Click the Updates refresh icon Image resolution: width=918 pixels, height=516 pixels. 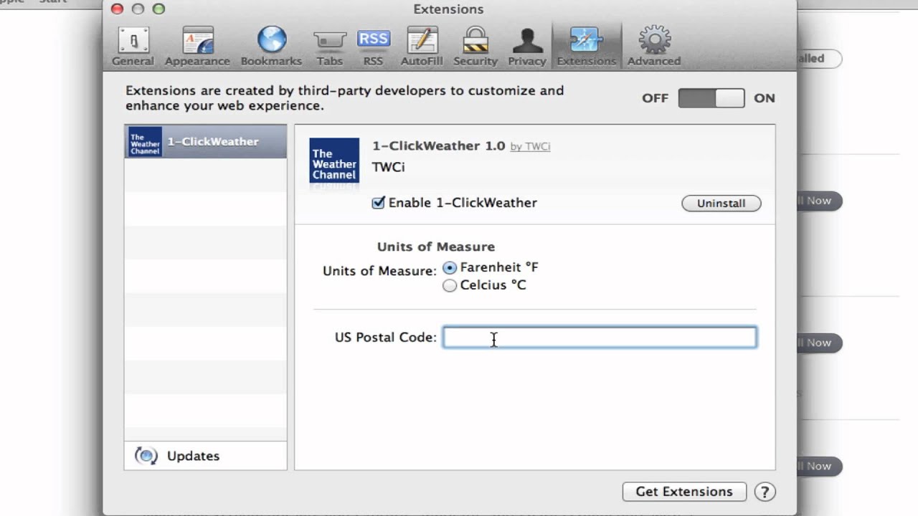tap(146, 456)
